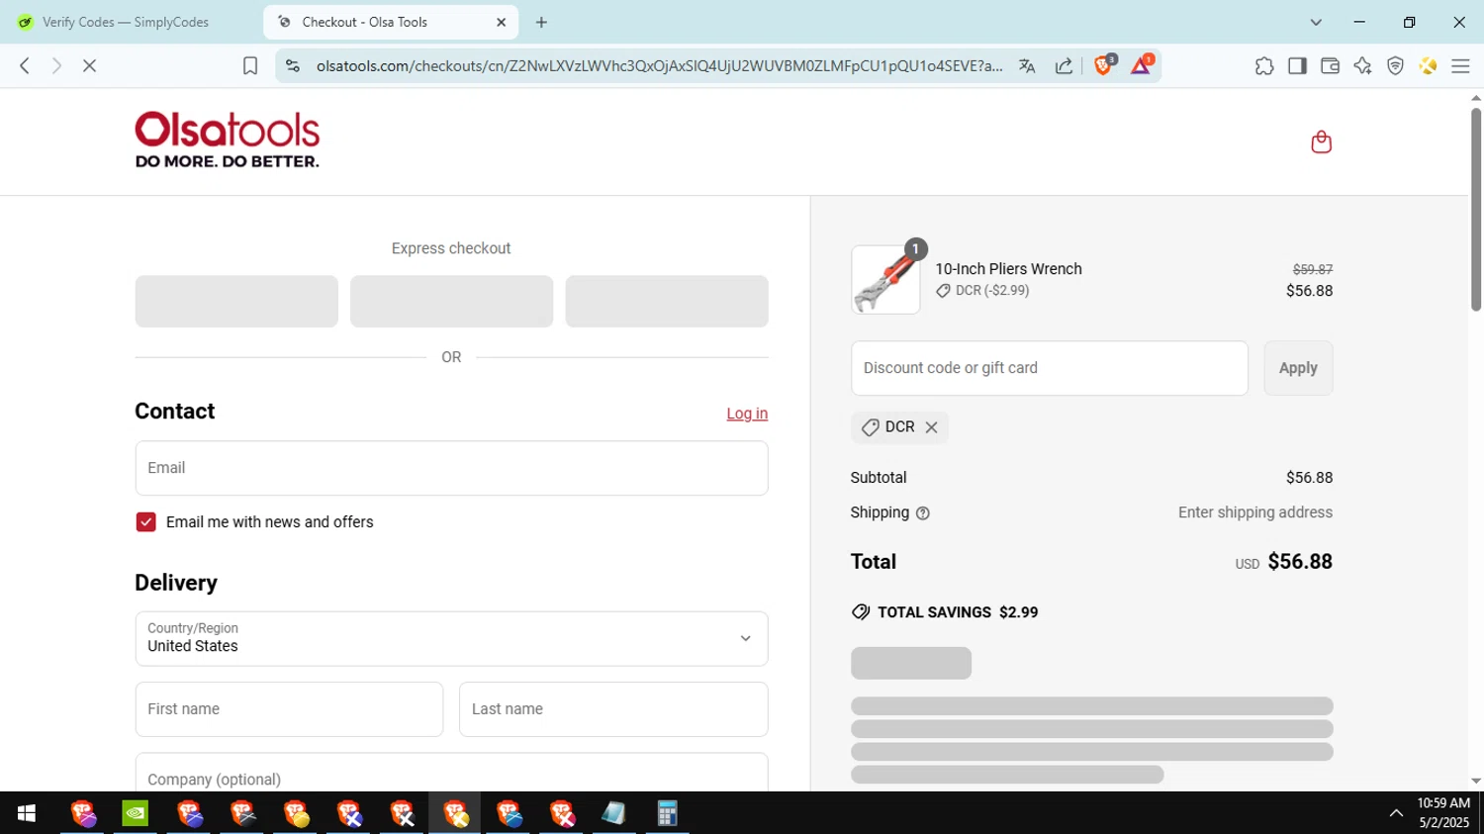Click the Olsatools logo
Viewport: 1484px width, 834px height.
coord(227,139)
